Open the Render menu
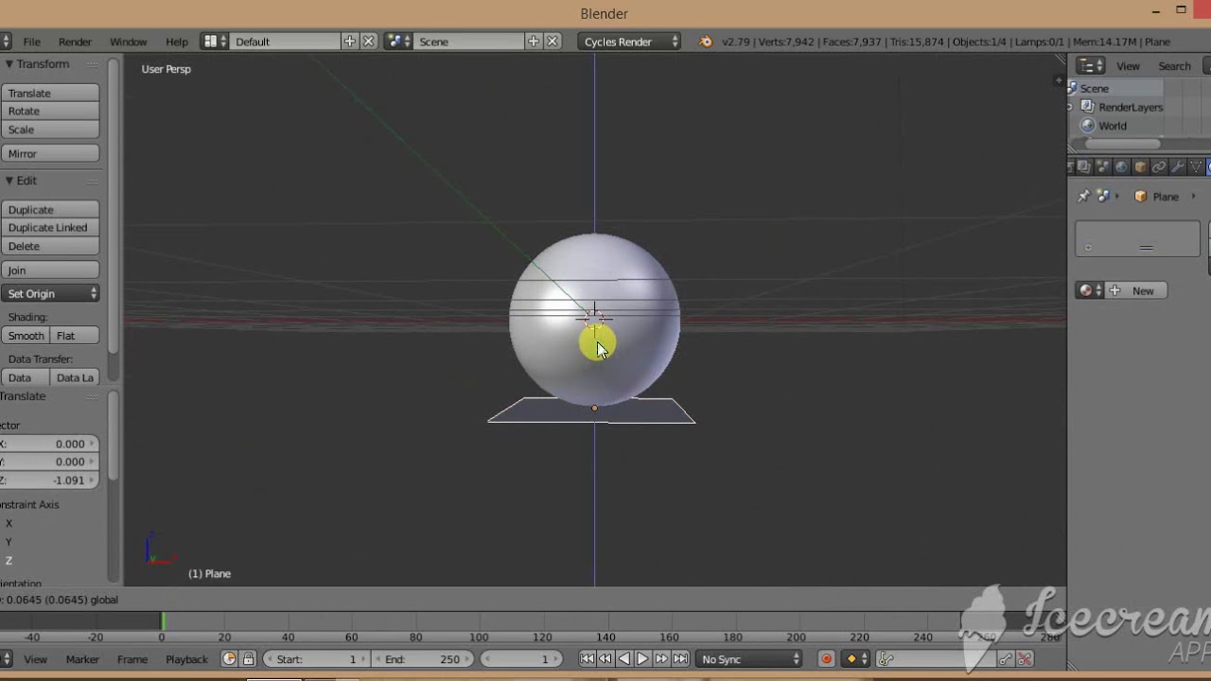This screenshot has height=681, width=1211. click(75, 42)
